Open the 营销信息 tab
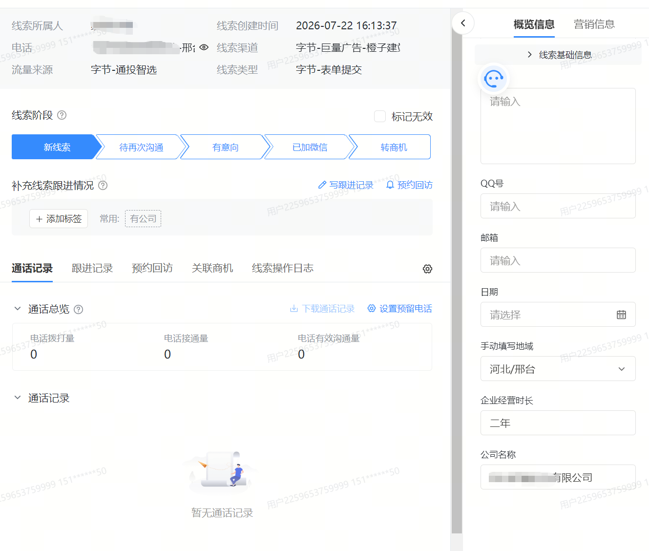 tap(594, 24)
